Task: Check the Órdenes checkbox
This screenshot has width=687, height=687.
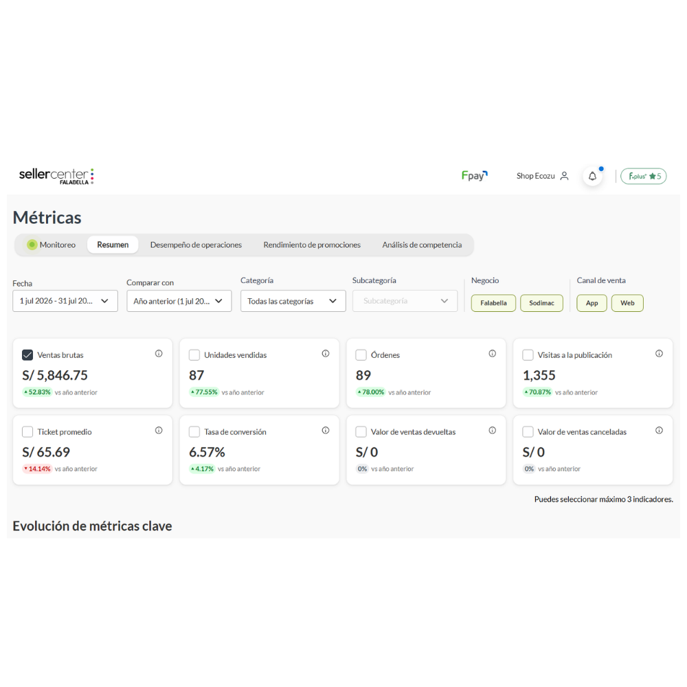Action: click(x=361, y=355)
